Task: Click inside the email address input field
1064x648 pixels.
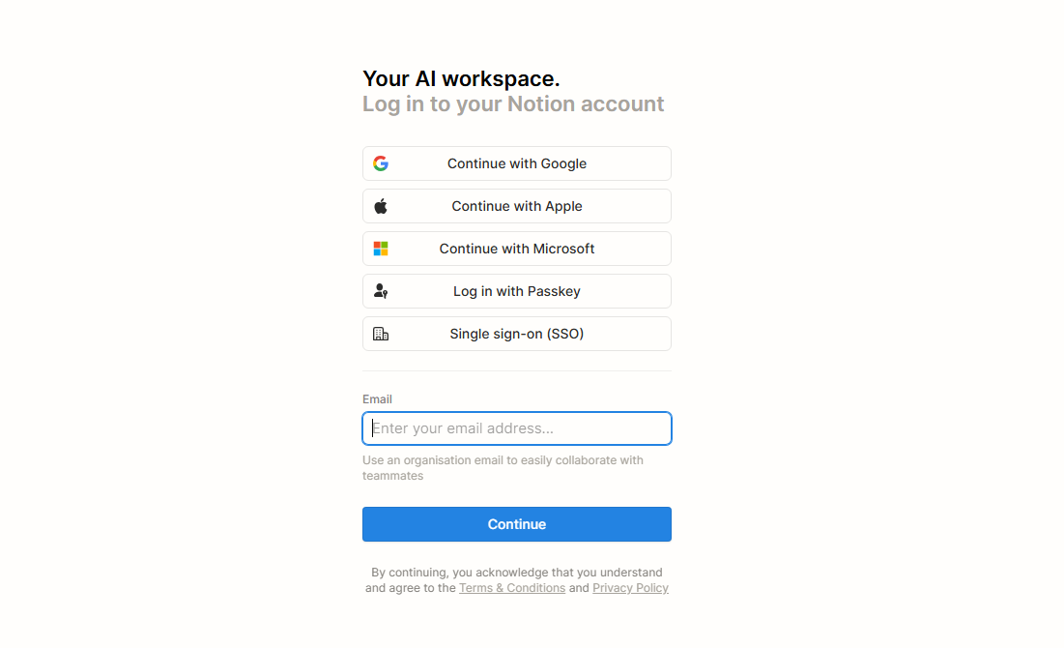Action: pos(517,428)
